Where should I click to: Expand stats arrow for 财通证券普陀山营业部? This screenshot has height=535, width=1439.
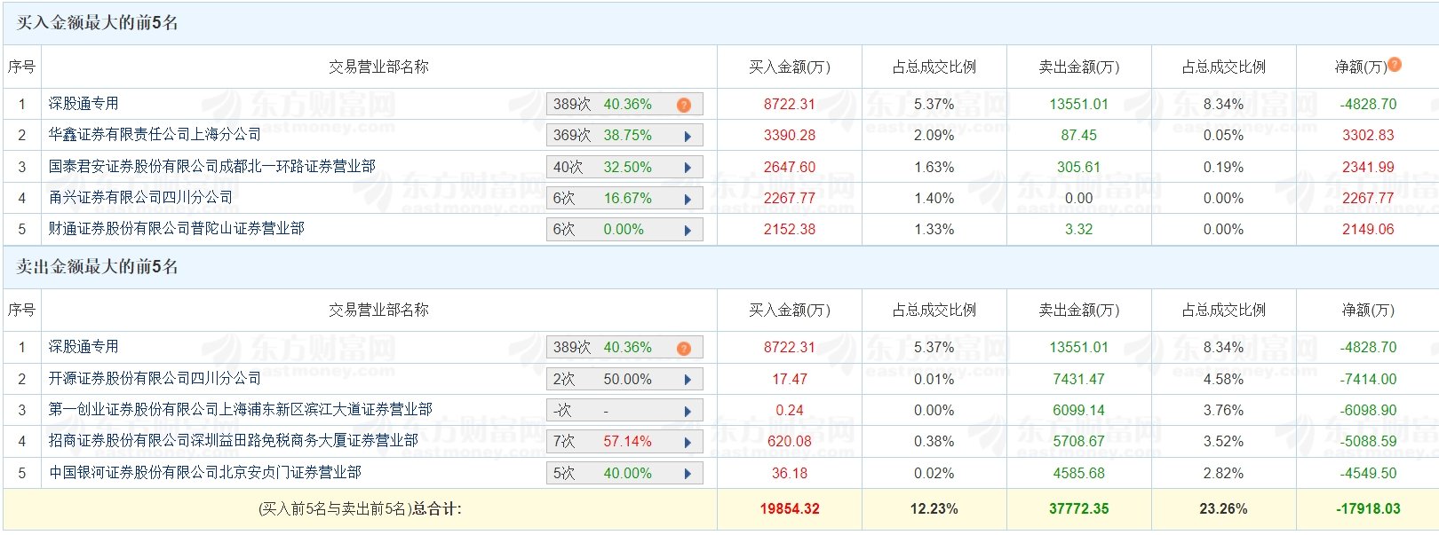tap(688, 230)
